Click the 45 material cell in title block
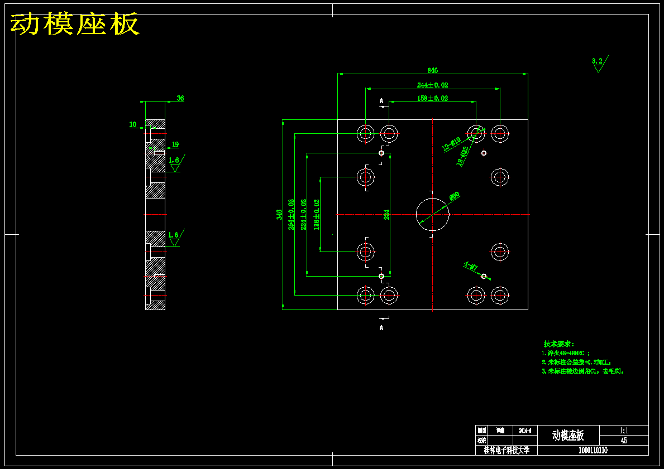Viewport: 664px width, 469px height. 624,440
